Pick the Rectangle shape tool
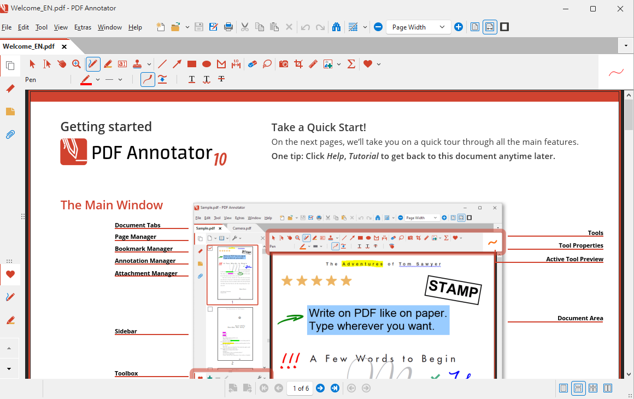The width and height of the screenshot is (634, 399). (192, 64)
